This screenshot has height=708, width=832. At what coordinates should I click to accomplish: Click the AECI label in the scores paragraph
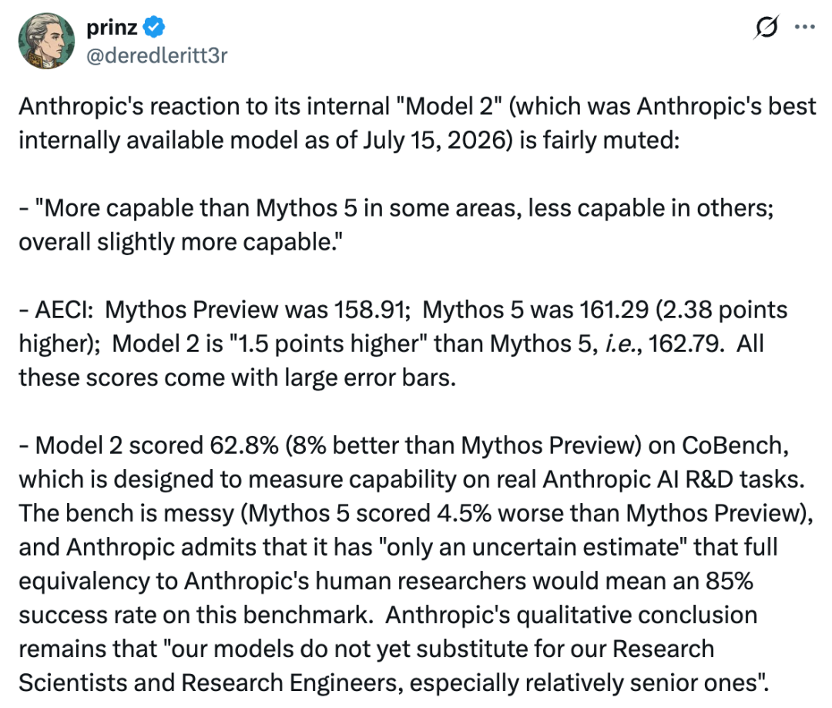(65, 310)
